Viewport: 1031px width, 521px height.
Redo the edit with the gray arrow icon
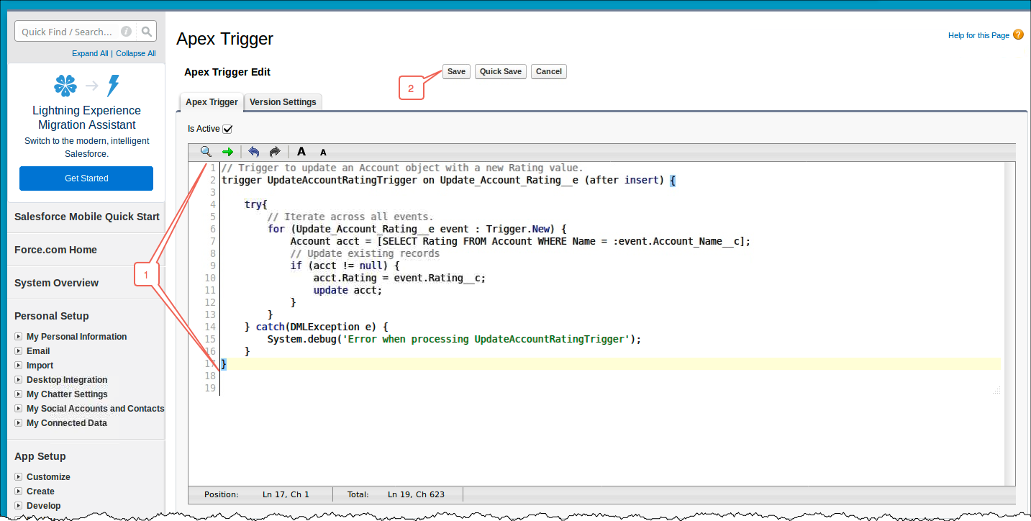tap(274, 152)
